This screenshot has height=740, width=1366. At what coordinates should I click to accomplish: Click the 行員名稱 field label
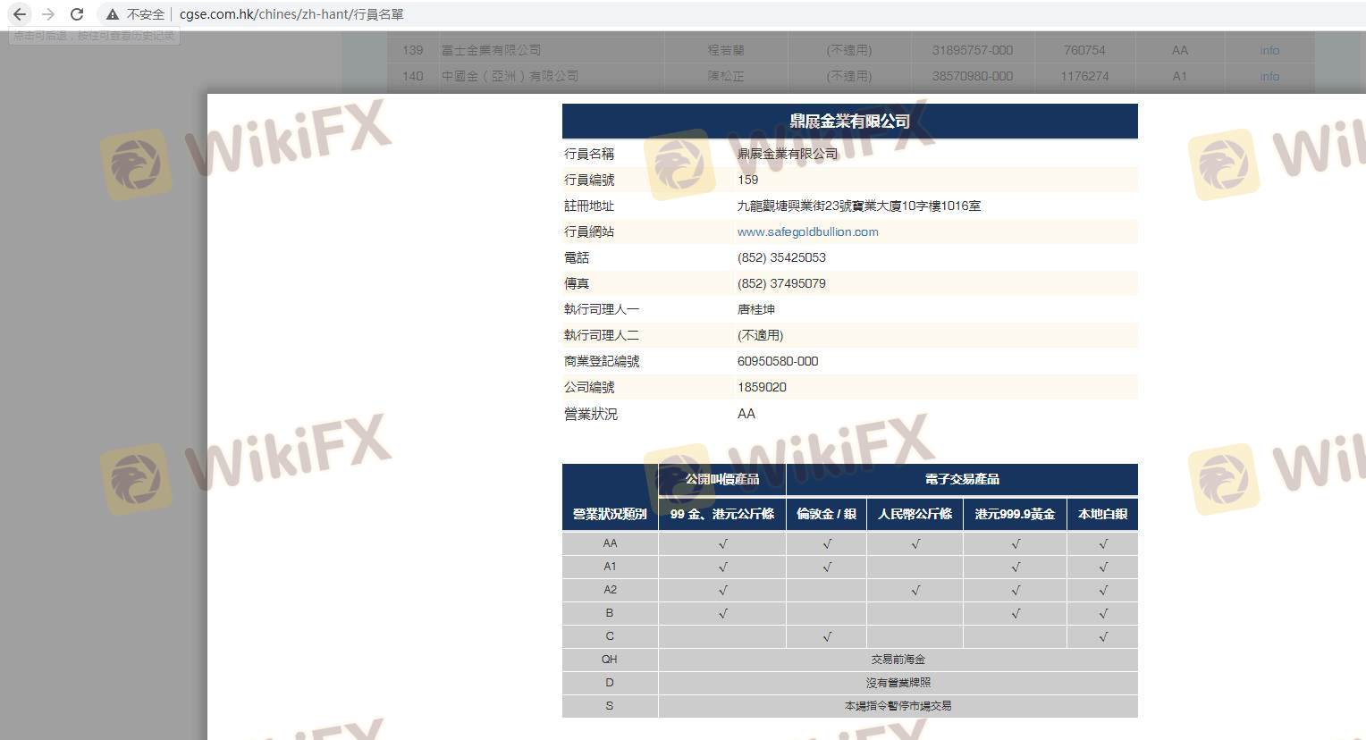click(x=589, y=154)
